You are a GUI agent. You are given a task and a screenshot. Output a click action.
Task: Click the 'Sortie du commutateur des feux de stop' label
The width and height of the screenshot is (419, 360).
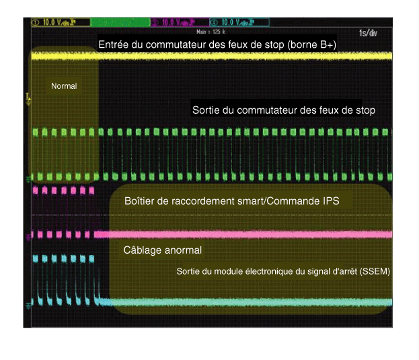(284, 110)
